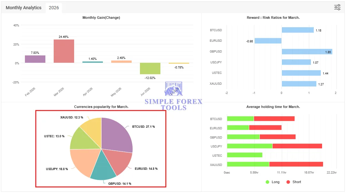Click USTEC long holding time bar
The width and height of the screenshot is (347, 193).
[x=244, y=155]
